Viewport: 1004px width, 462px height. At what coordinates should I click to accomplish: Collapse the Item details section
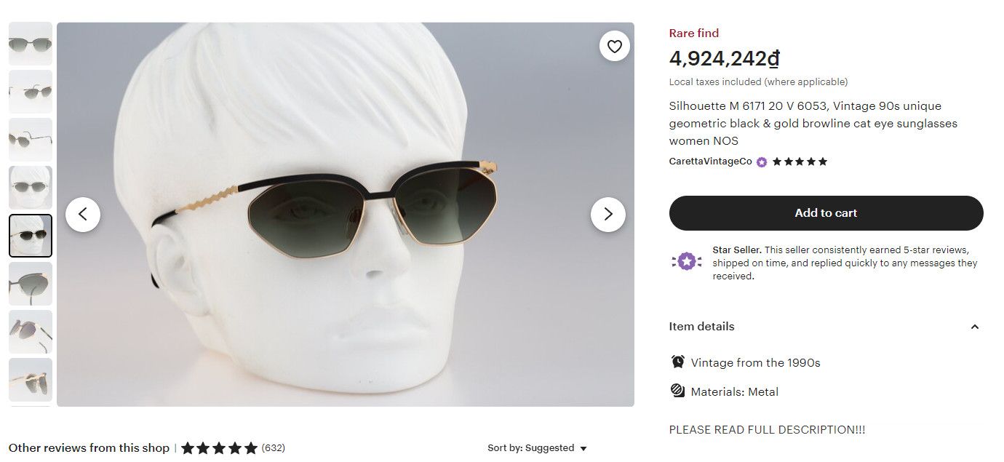pyautogui.click(x=975, y=327)
